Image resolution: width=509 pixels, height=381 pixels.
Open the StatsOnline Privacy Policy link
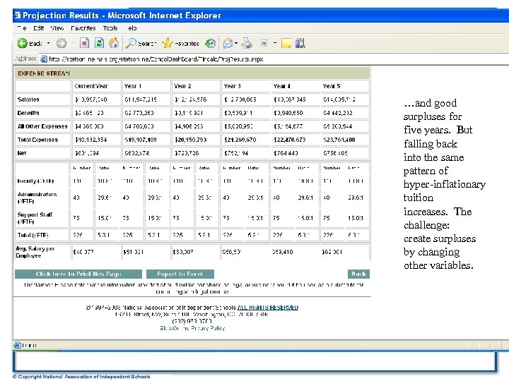(192, 328)
